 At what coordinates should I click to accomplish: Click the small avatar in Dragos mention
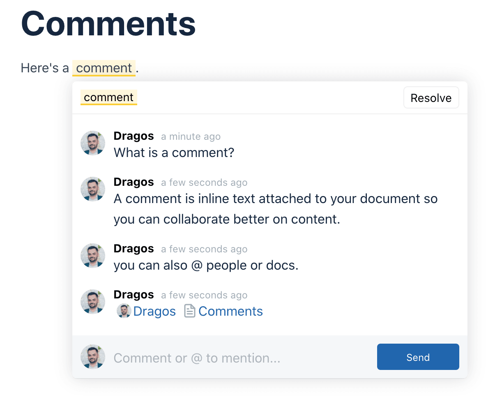[x=124, y=311]
